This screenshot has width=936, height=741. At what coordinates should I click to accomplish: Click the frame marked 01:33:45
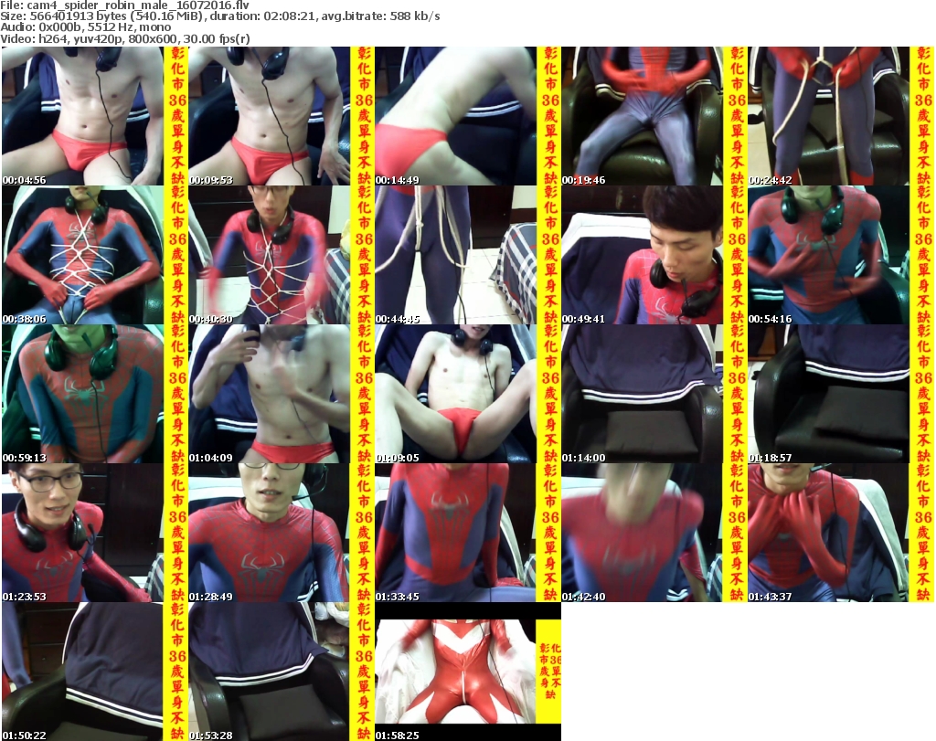pos(468,533)
